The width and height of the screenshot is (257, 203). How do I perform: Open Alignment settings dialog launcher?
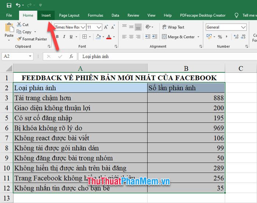tap(200, 46)
